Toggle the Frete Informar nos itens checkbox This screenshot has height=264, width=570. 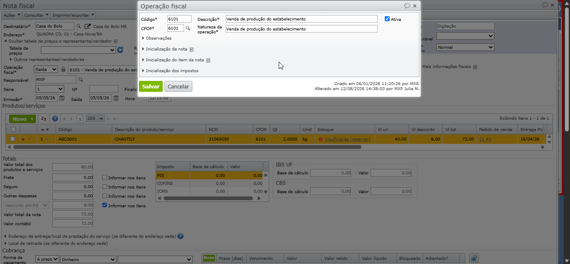[105, 177]
